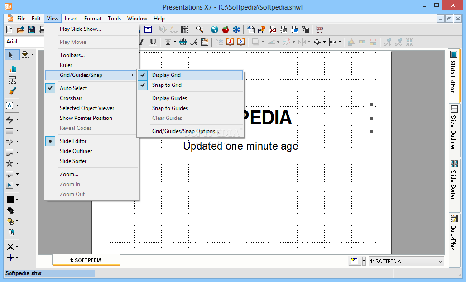Image resolution: width=466 pixels, height=282 pixels.
Task: Toggle Auto Select in View menu
Action: (91, 88)
